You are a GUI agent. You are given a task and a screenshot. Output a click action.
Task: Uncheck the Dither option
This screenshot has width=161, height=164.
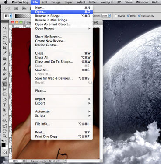(x=128, y=16)
